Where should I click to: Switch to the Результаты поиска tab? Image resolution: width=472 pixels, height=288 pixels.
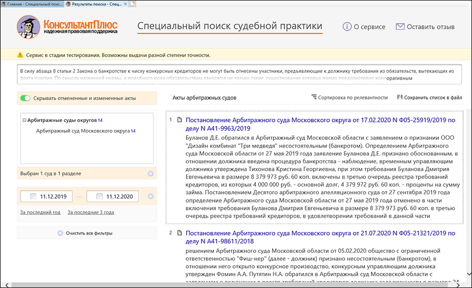point(96,4)
